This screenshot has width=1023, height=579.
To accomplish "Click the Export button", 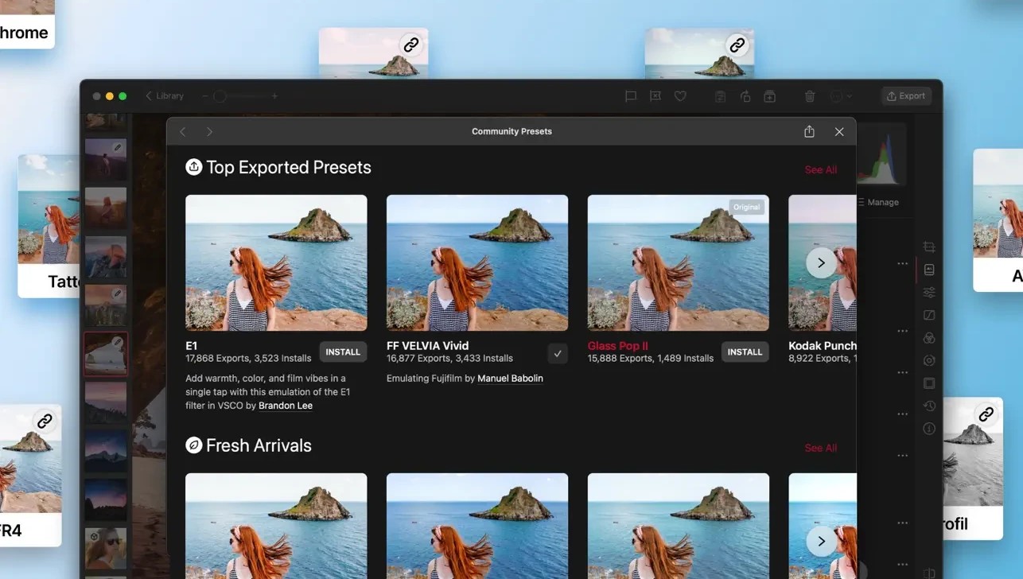I will point(906,96).
